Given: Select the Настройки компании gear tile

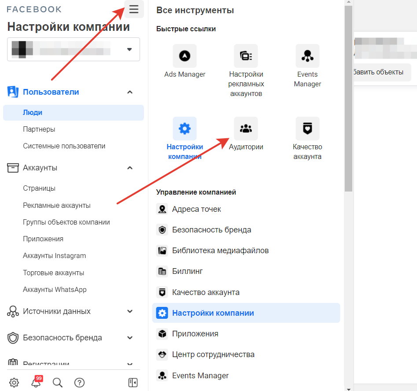Looking at the screenshot, I should pos(185,129).
